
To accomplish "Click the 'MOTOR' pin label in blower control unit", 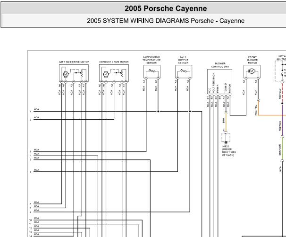I will pos(230,88).
